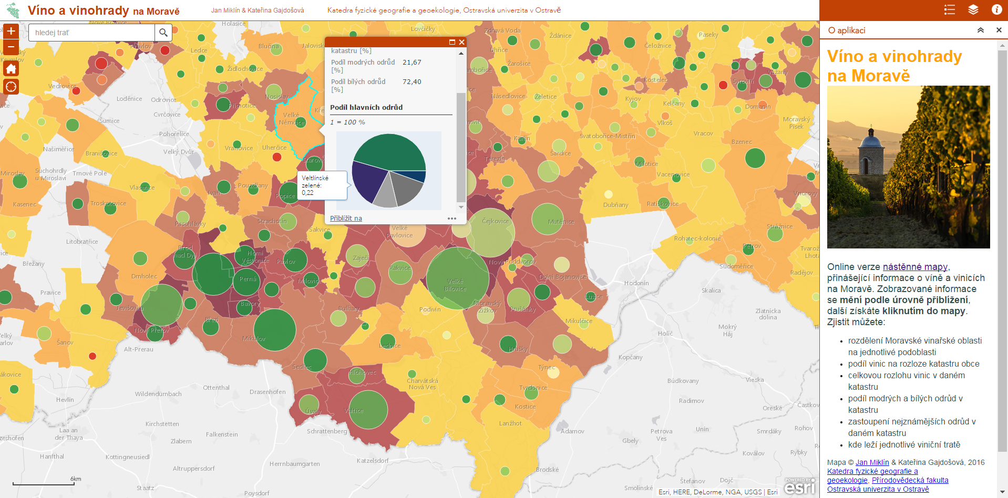Viewport: 1008px width, 498px height.
Task: Close the map popup window
Action: pos(461,42)
